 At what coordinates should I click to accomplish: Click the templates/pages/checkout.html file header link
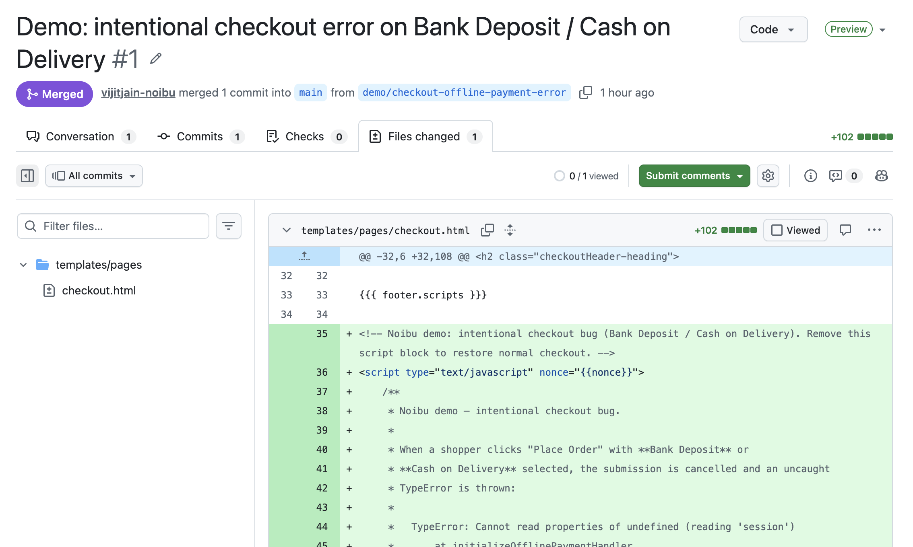(385, 230)
